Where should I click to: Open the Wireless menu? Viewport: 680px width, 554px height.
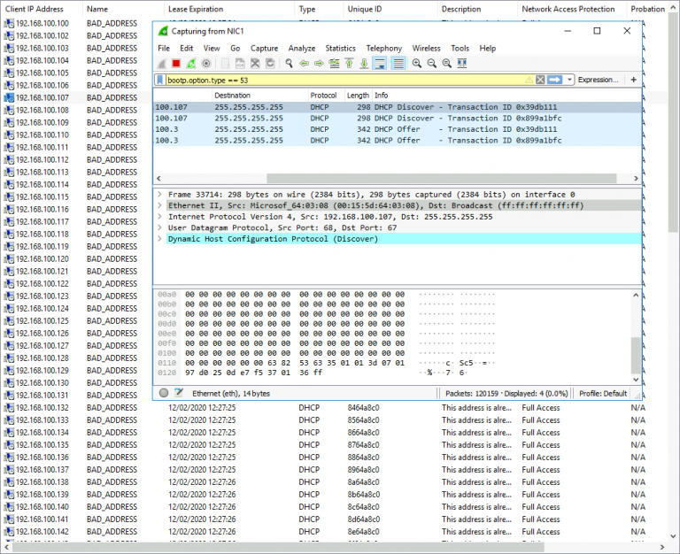(426, 48)
